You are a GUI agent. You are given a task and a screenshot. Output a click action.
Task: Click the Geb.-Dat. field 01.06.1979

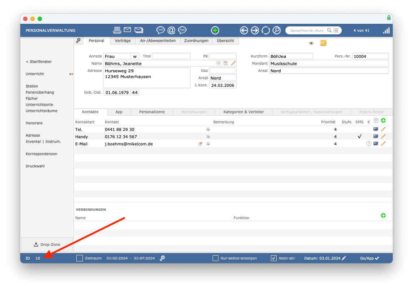[x=117, y=93]
